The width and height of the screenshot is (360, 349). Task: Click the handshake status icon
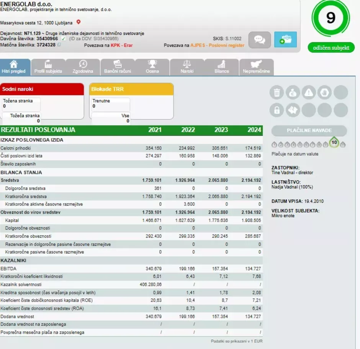point(293,110)
